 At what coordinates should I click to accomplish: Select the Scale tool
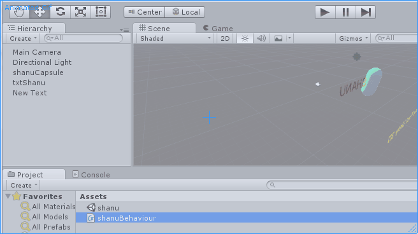pyautogui.click(x=80, y=12)
